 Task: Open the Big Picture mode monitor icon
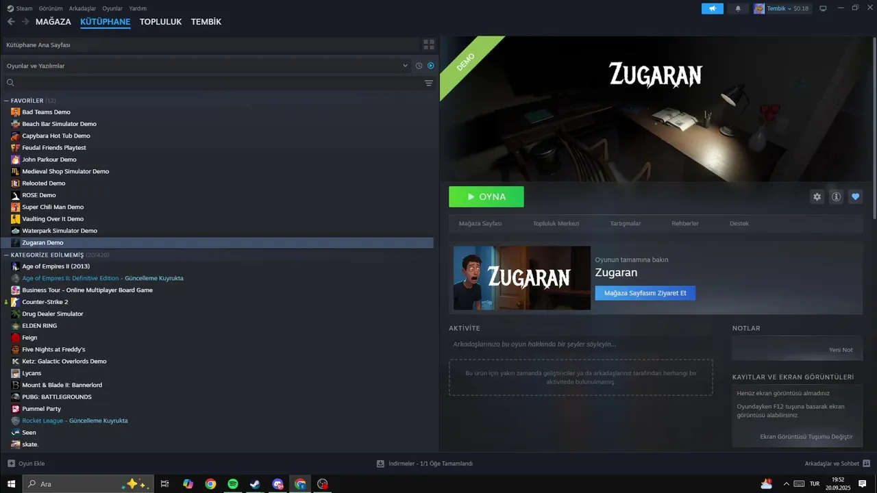coord(823,8)
